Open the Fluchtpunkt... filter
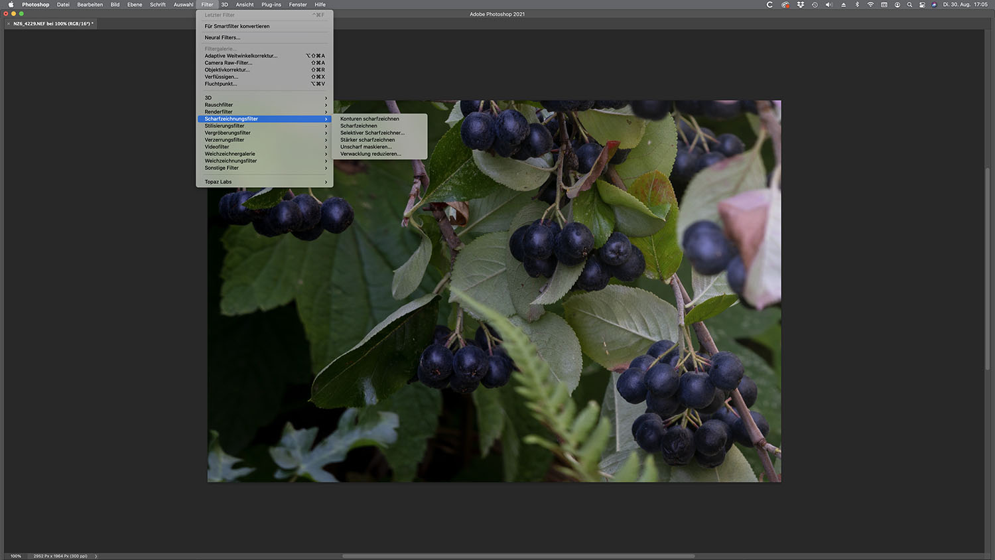995x560 pixels. pos(265,84)
